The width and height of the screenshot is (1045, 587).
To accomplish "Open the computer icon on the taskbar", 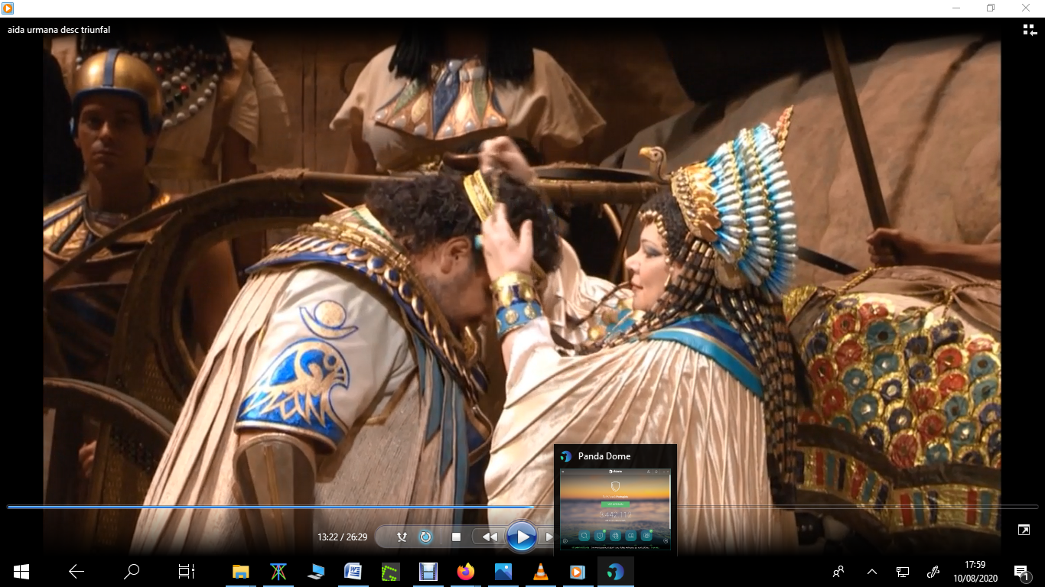I will click(315, 571).
